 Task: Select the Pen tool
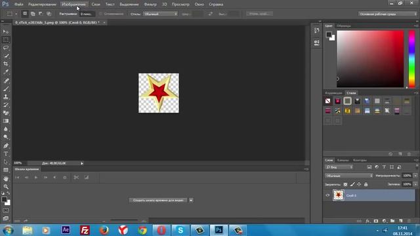(6, 146)
